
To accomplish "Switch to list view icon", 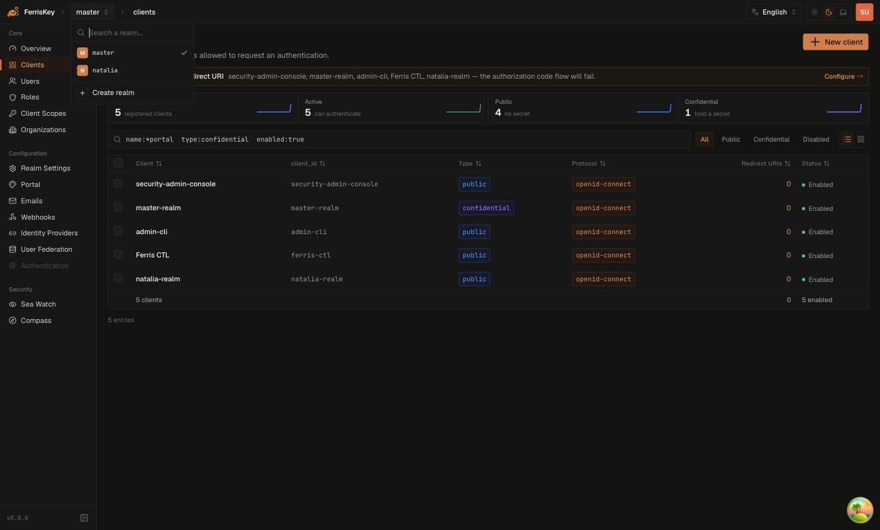I will point(847,139).
